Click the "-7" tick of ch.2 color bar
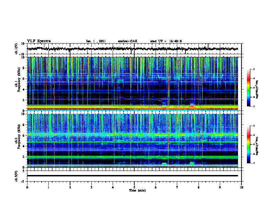The height and width of the screenshot is (210, 272). coord(253,163)
